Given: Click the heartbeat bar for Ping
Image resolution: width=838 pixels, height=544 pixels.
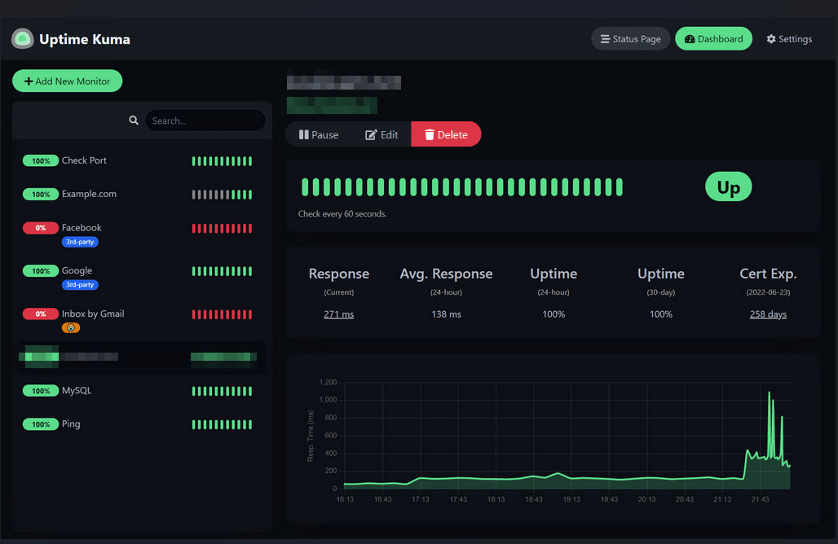Looking at the screenshot, I should pyautogui.click(x=222, y=425).
